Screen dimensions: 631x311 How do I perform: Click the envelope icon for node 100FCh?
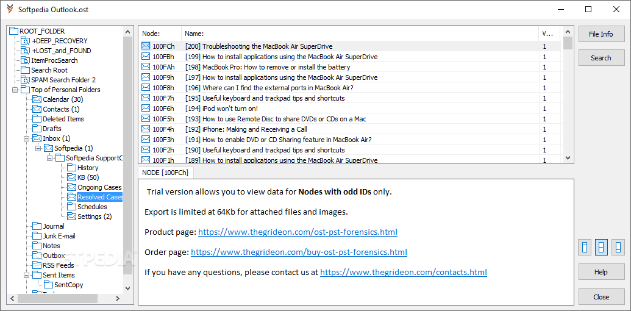146,46
